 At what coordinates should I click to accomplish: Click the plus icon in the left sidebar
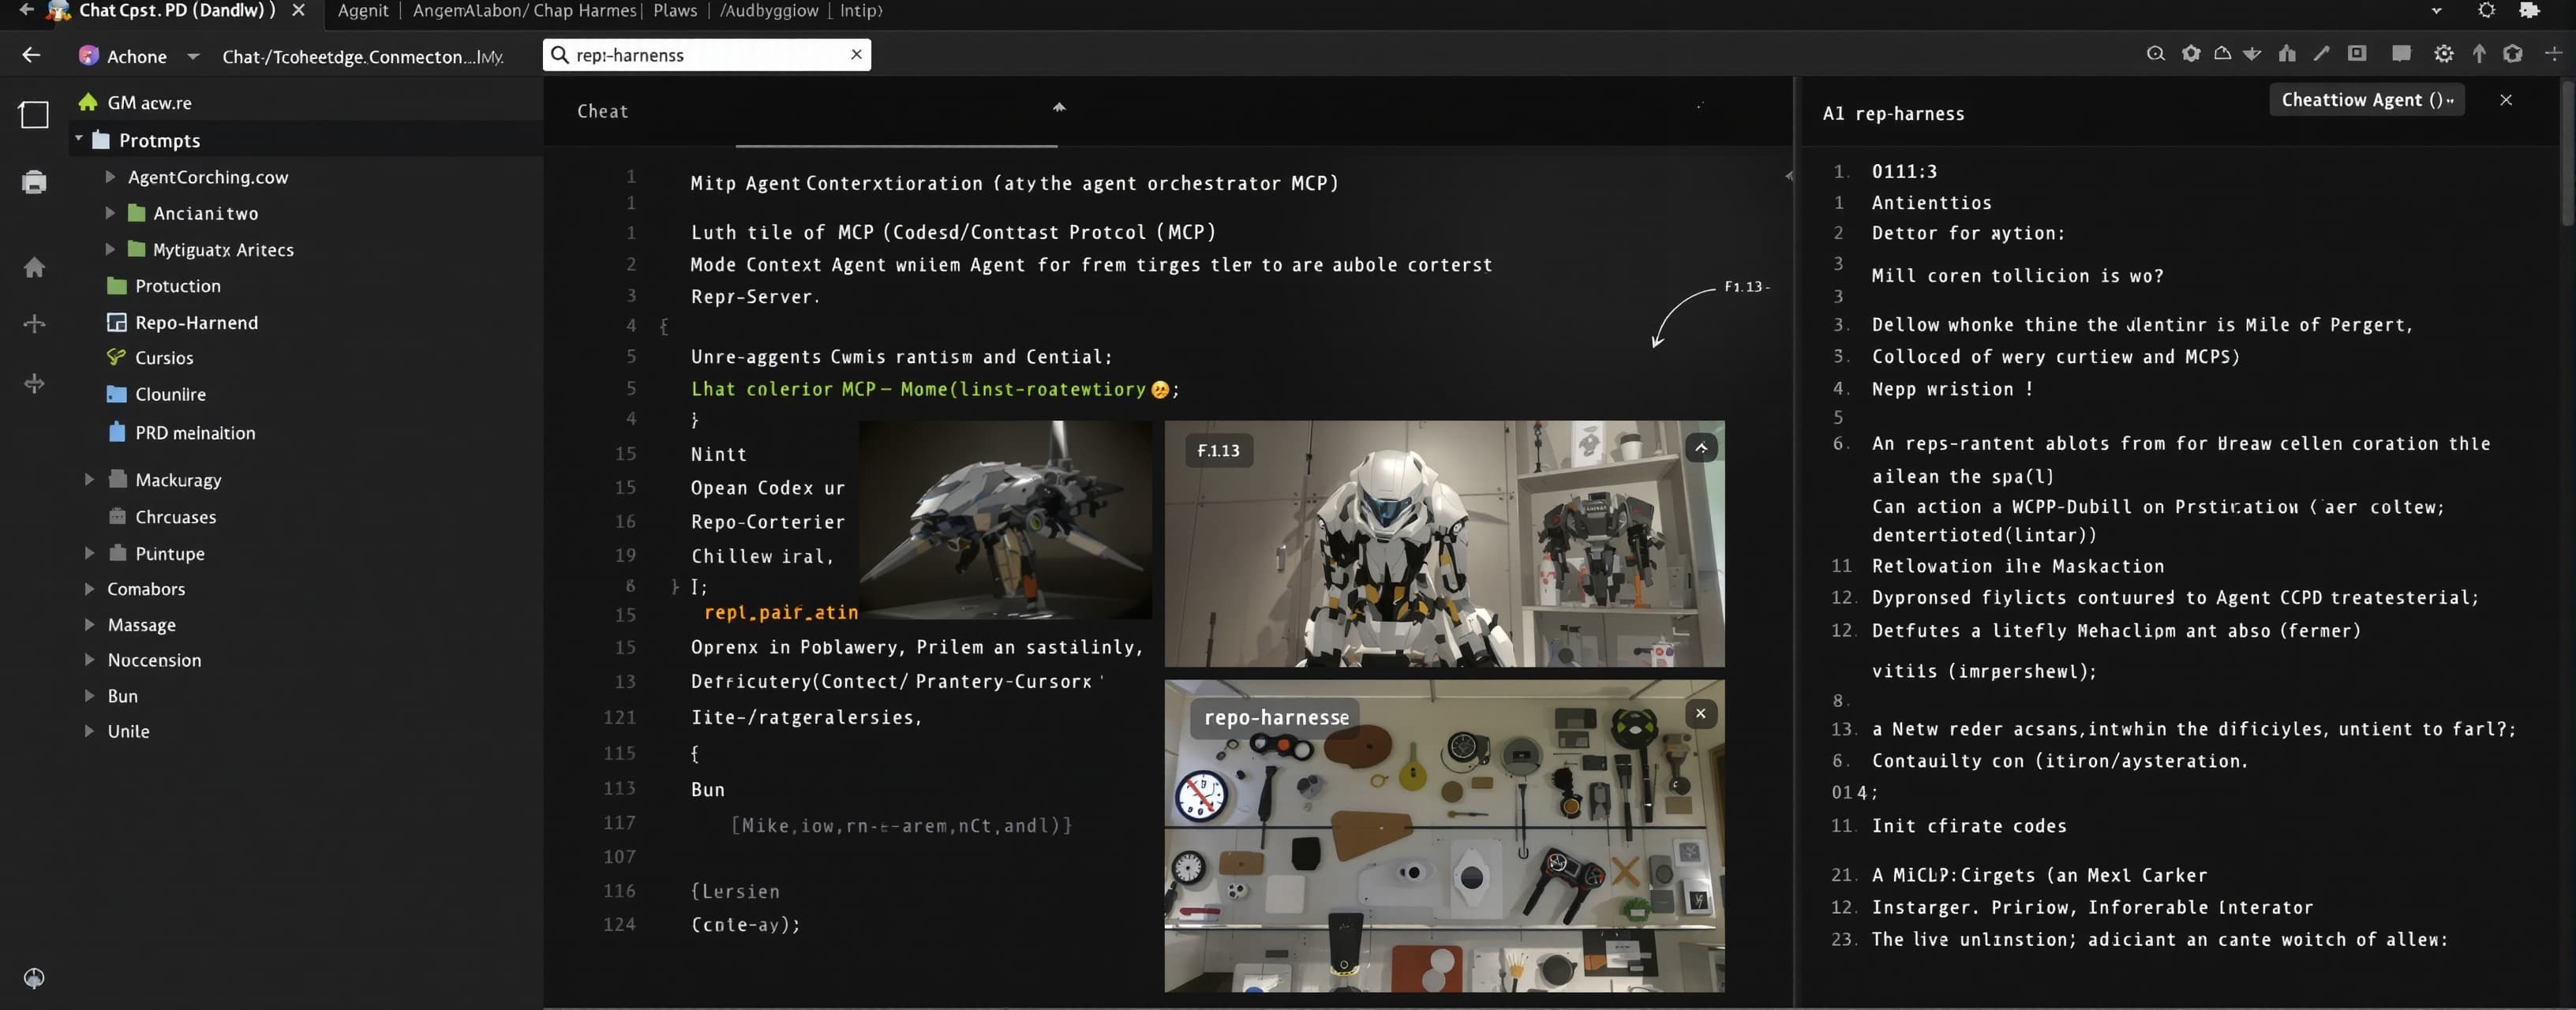(34, 324)
